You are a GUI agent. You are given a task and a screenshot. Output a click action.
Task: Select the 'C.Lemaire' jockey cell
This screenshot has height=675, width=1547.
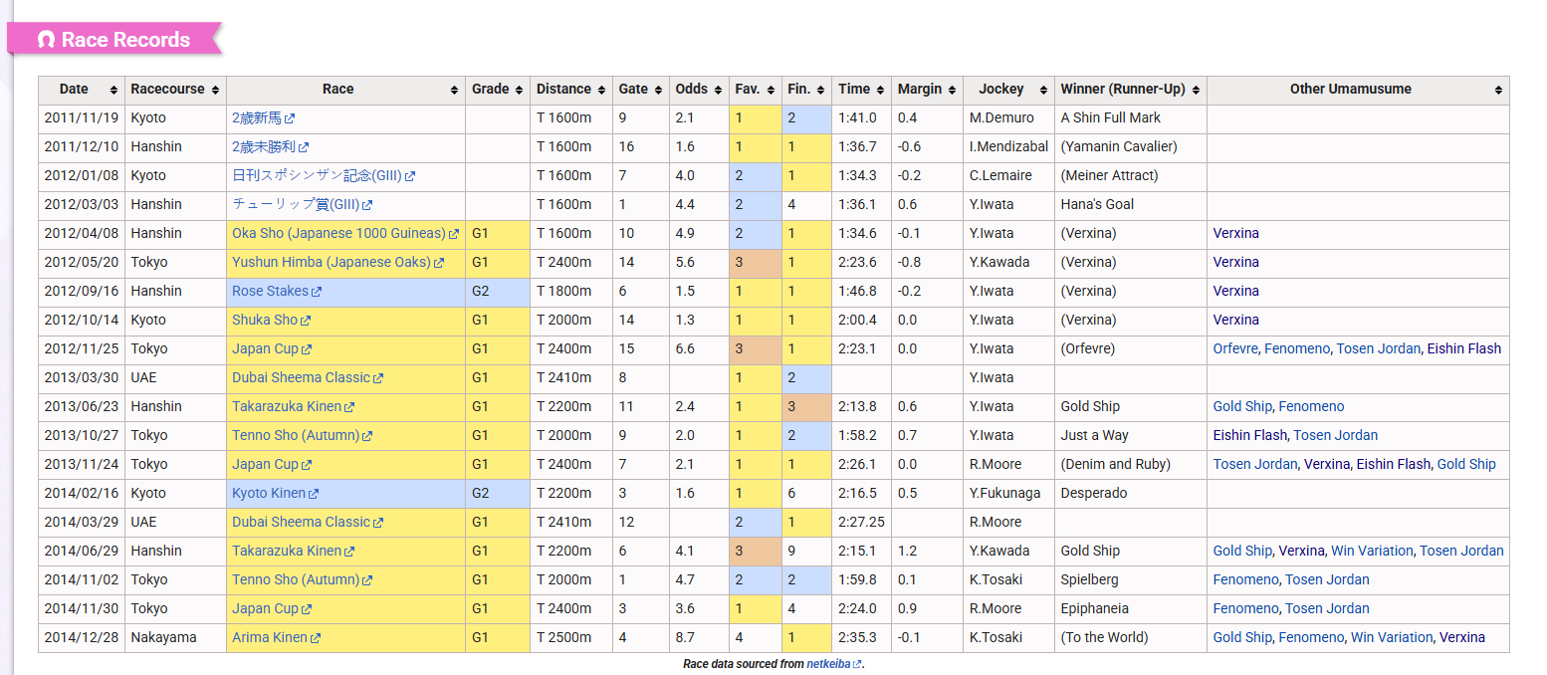(x=1008, y=175)
